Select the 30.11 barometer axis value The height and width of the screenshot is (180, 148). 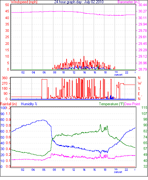click(x=143, y=18)
